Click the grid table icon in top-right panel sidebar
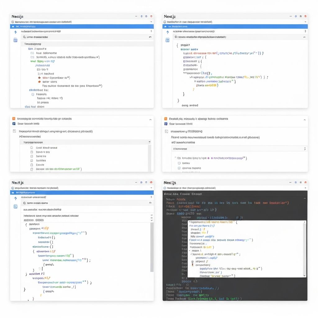Viewport: 318px width, 318px height. [x=167, y=40]
